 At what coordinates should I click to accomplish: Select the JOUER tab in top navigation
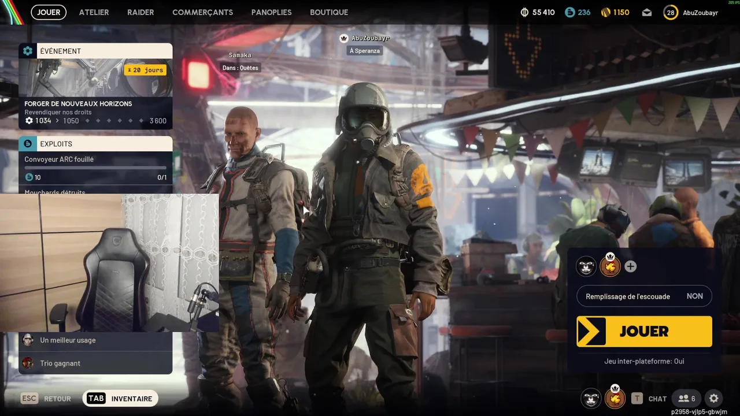pos(49,12)
